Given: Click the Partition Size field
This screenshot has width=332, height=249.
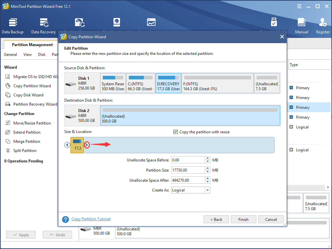Looking at the screenshot, I should click(x=188, y=170).
